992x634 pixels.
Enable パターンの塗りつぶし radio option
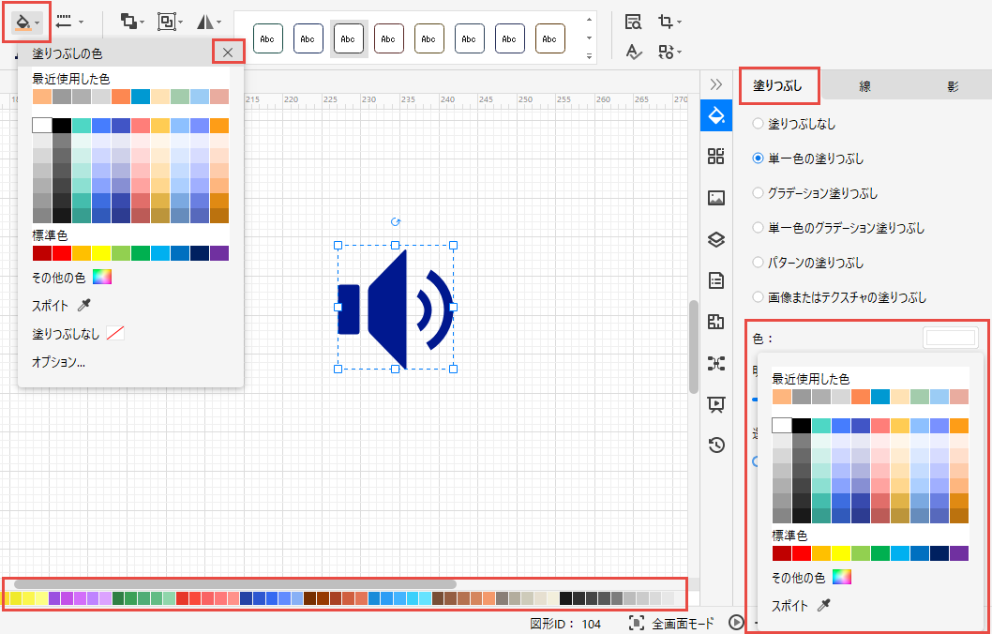coord(758,263)
